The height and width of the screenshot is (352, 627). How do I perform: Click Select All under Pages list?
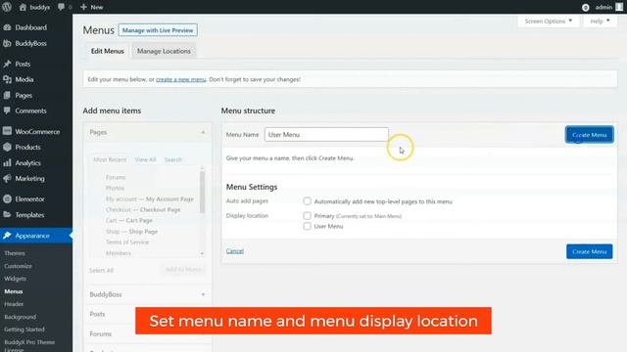[101, 270]
